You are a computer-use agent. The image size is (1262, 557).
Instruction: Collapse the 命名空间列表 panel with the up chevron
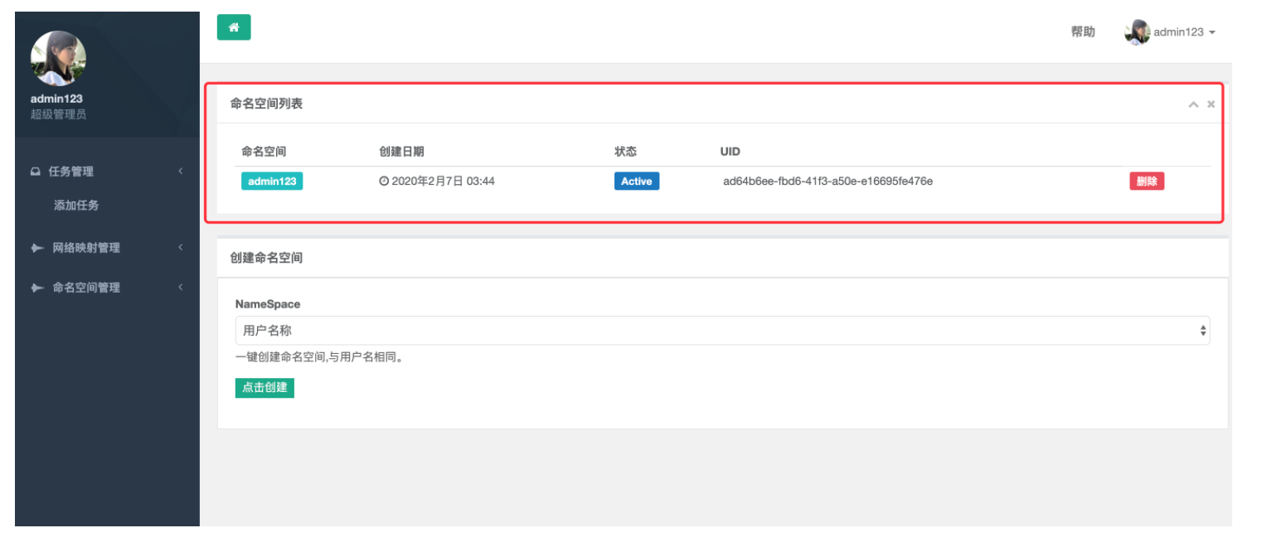tap(1193, 104)
